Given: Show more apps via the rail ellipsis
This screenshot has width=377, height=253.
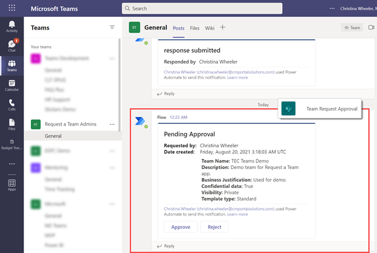Looking at the screenshot, I should click(x=12, y=164).
